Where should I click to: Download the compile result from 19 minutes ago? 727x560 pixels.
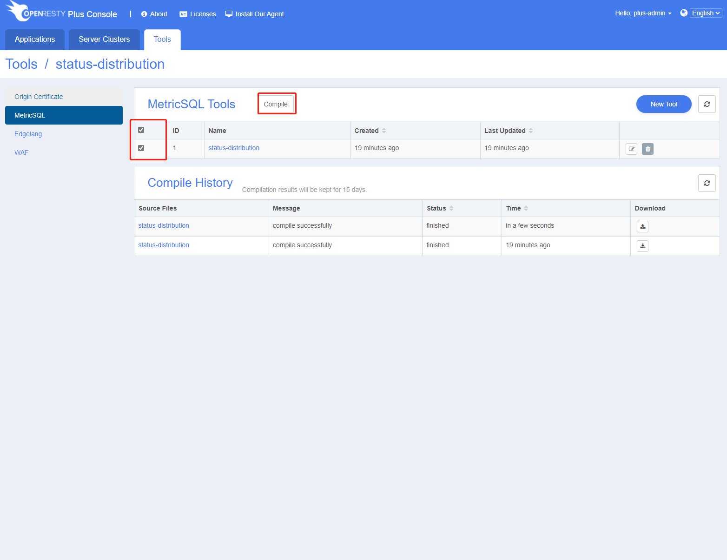point(642,246)
